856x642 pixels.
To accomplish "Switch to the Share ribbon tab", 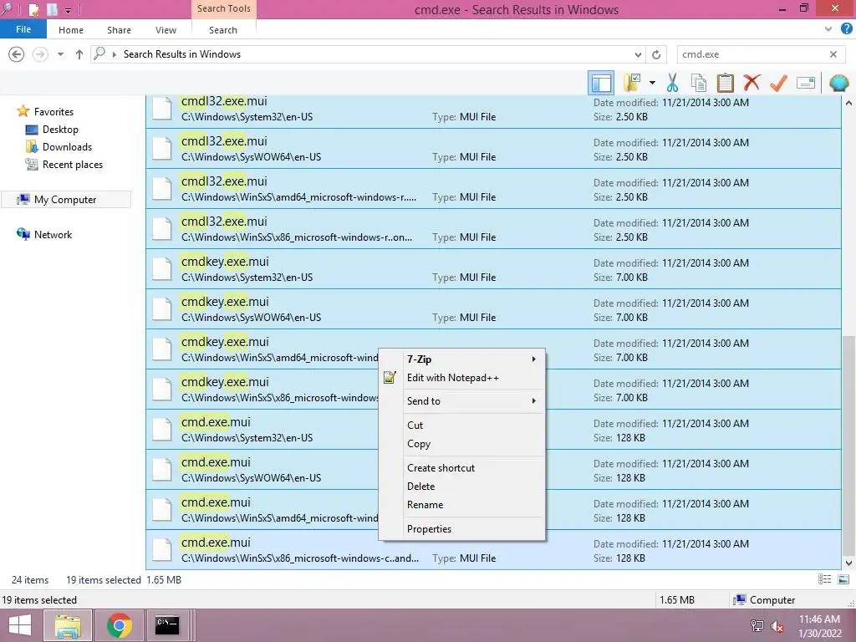I will tap(119, 30).
